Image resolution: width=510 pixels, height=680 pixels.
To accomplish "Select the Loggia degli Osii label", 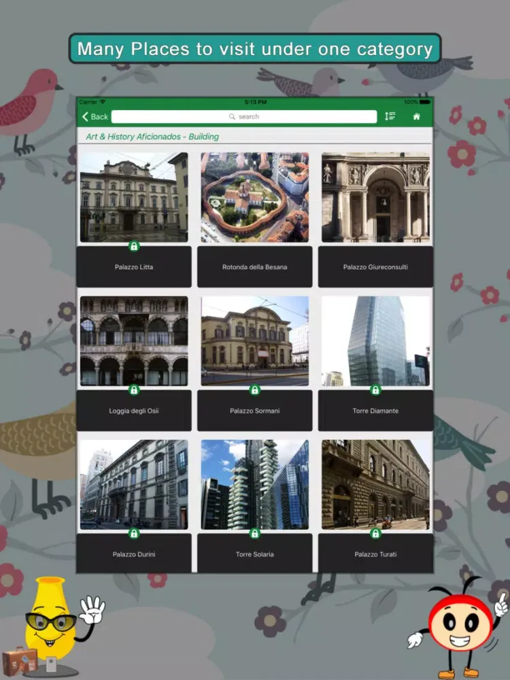I will coord(134,410).
